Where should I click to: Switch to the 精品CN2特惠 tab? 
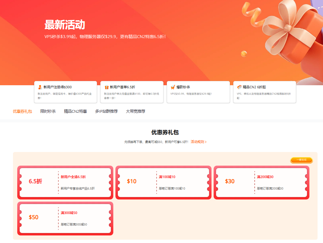click(76, 111)
